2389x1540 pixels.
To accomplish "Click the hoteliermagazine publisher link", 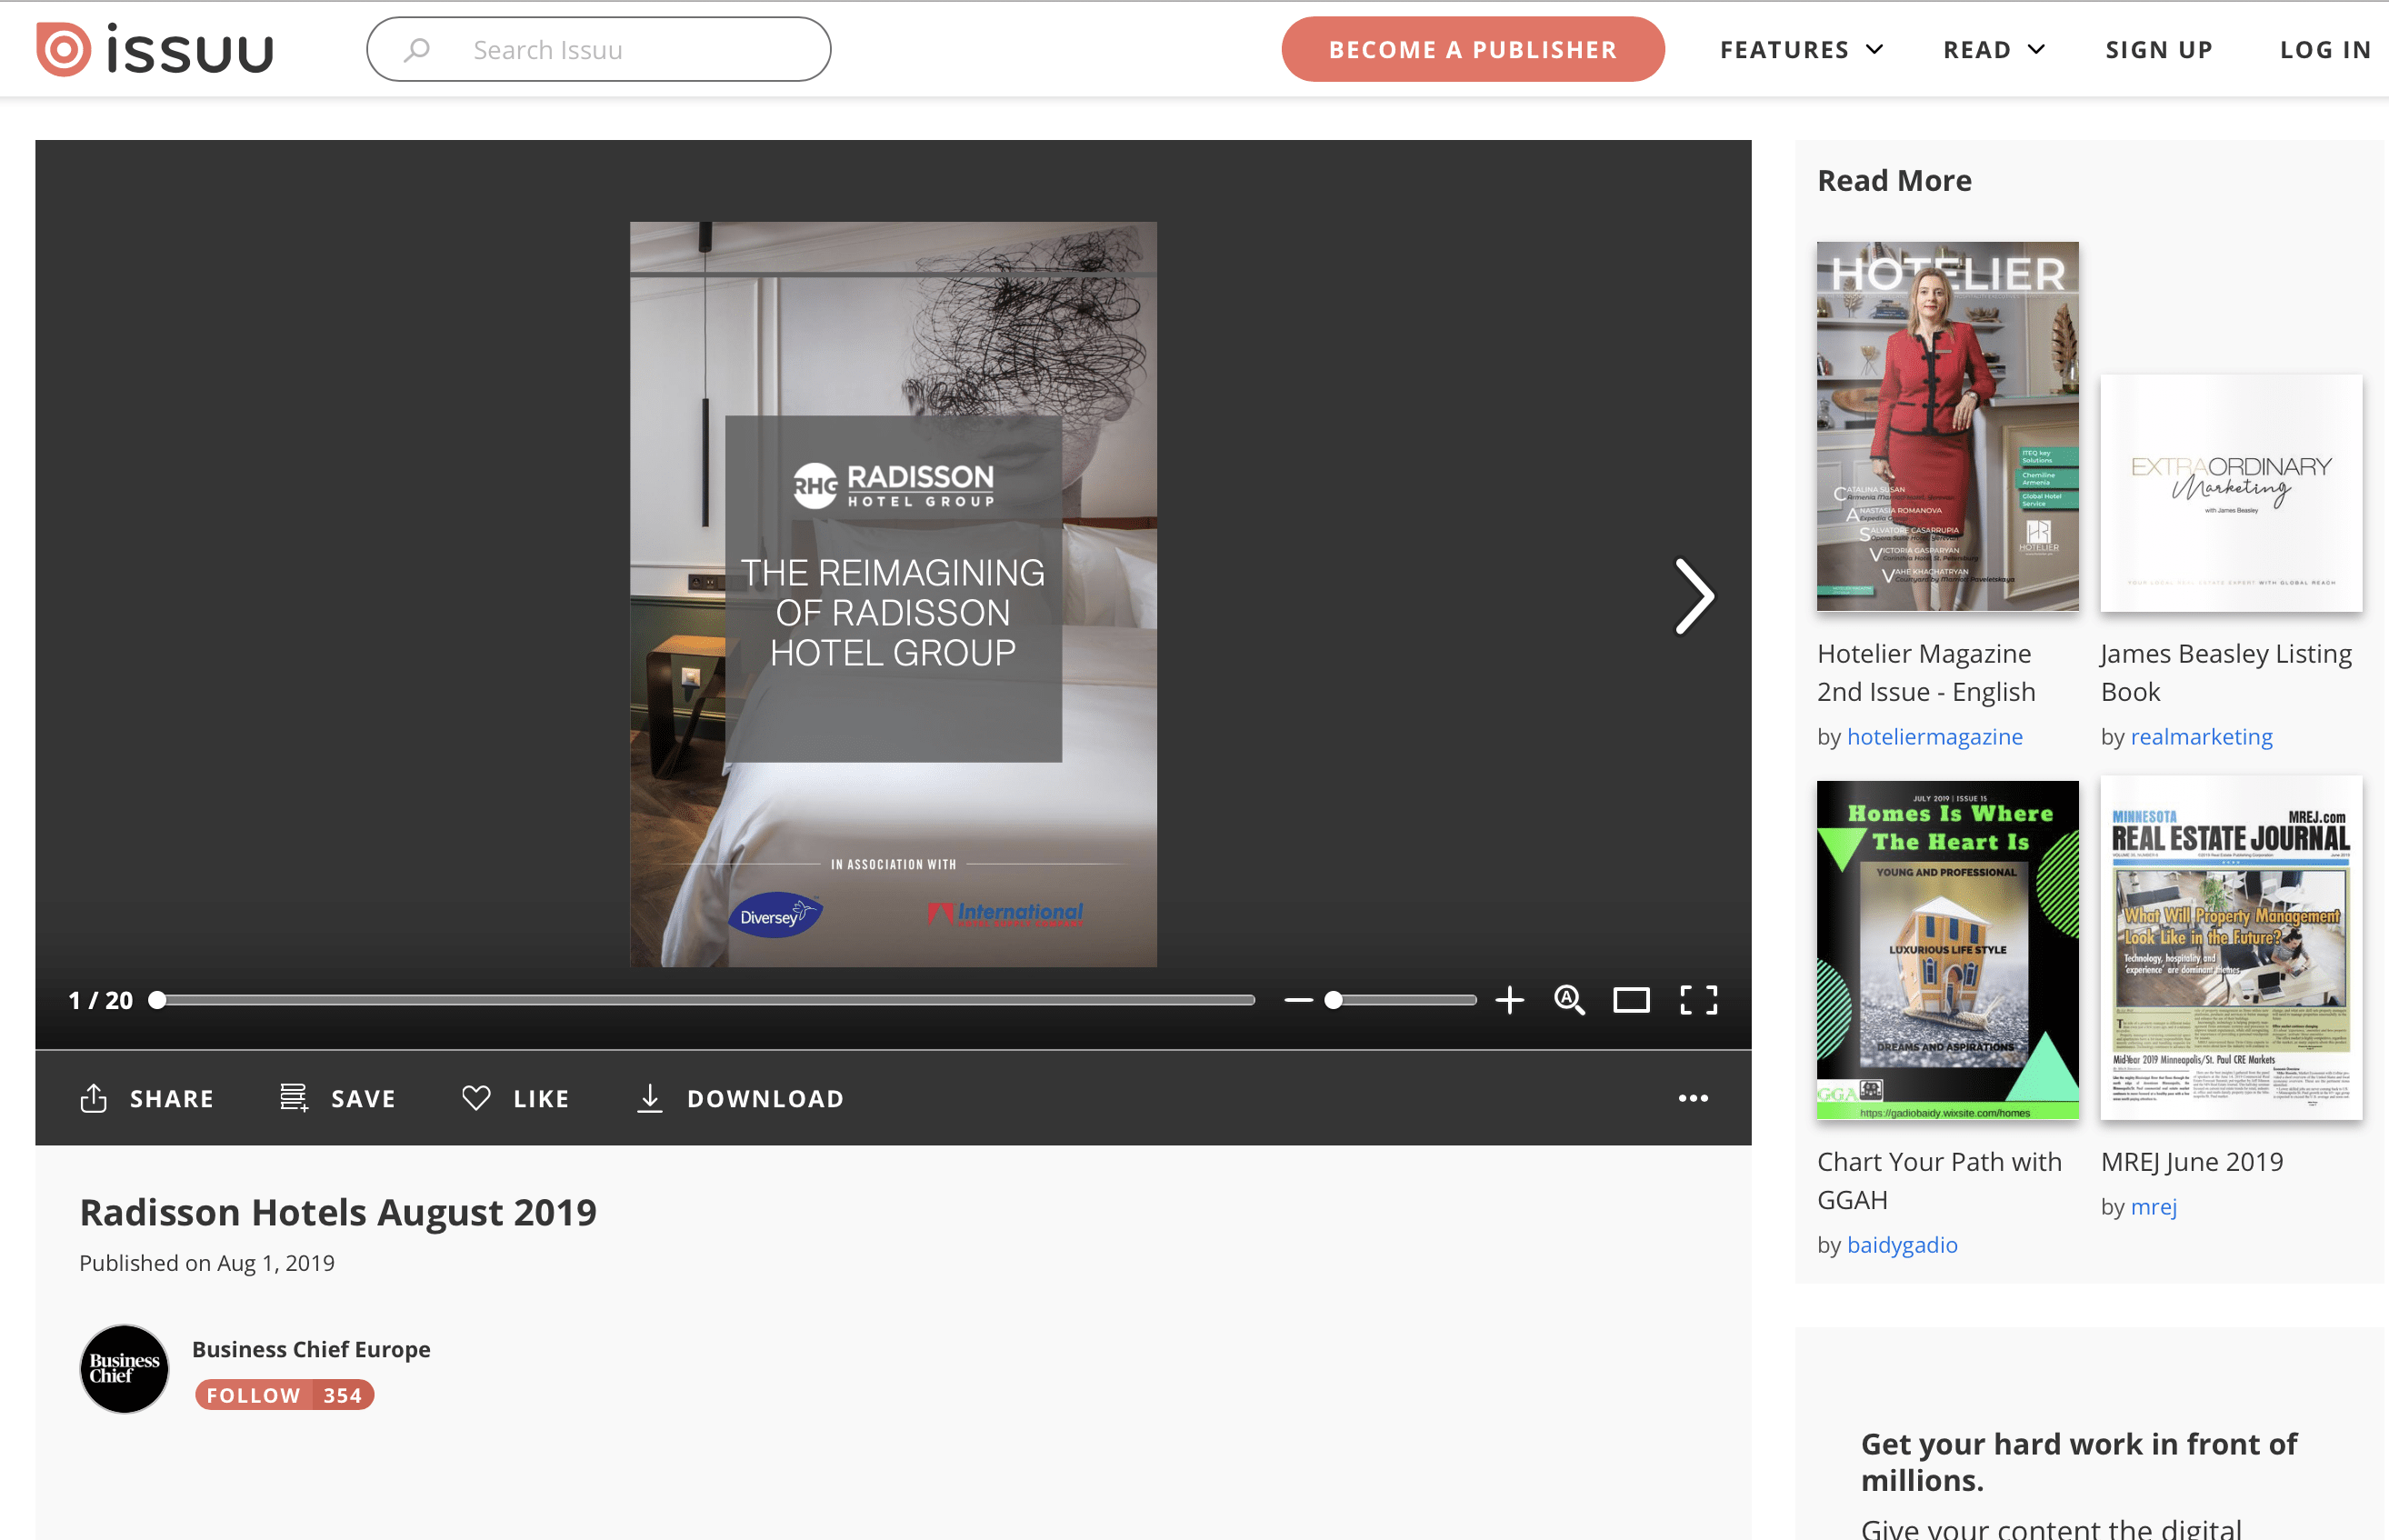I will click(x=1934, y=735).
